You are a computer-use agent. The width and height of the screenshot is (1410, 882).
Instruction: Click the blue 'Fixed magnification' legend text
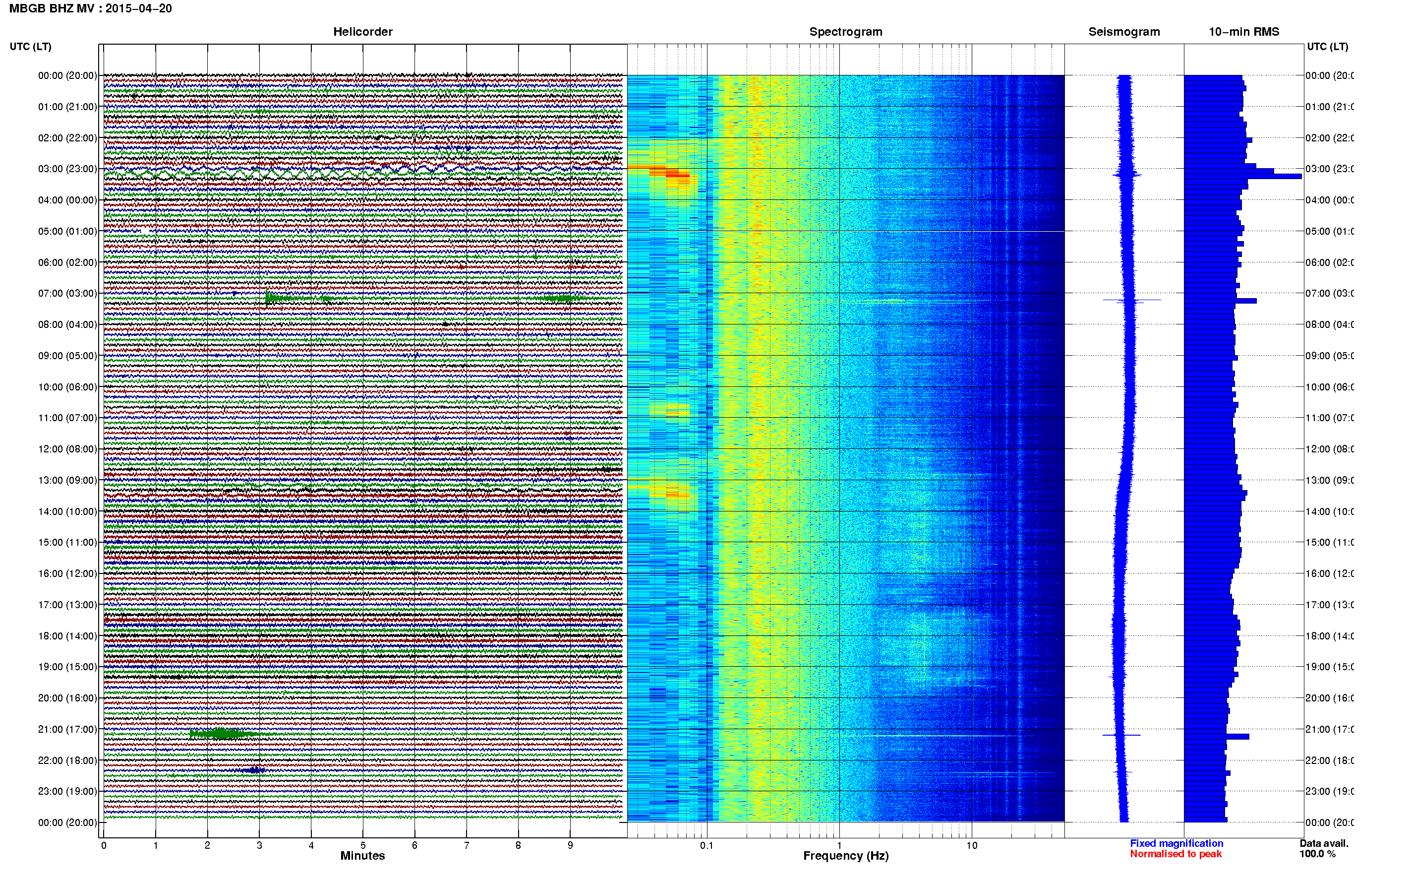coord(1176,843)
